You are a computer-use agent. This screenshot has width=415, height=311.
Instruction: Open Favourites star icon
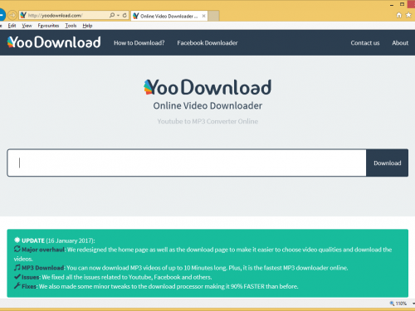tap(408, 15)
